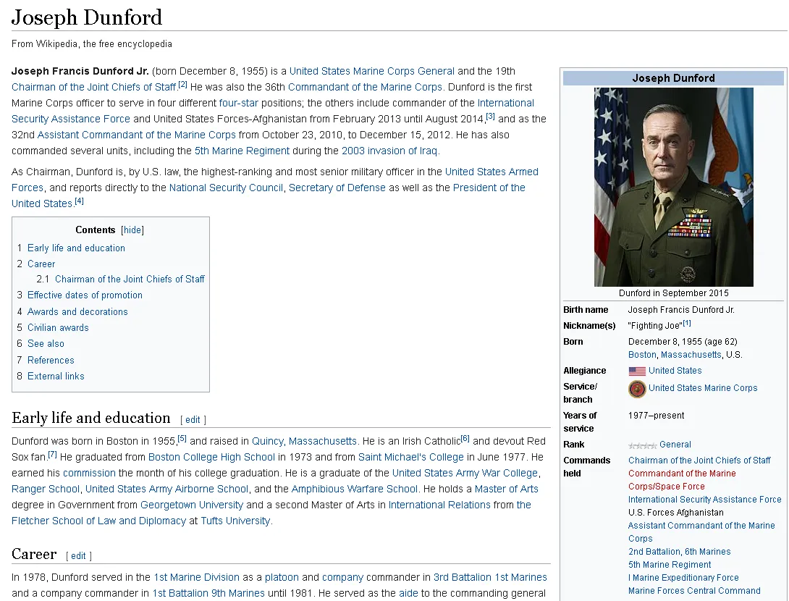Open Boston College High School link
Image resolution: width=789 pixels, height=601 pixels.
(x=211, y=458)
